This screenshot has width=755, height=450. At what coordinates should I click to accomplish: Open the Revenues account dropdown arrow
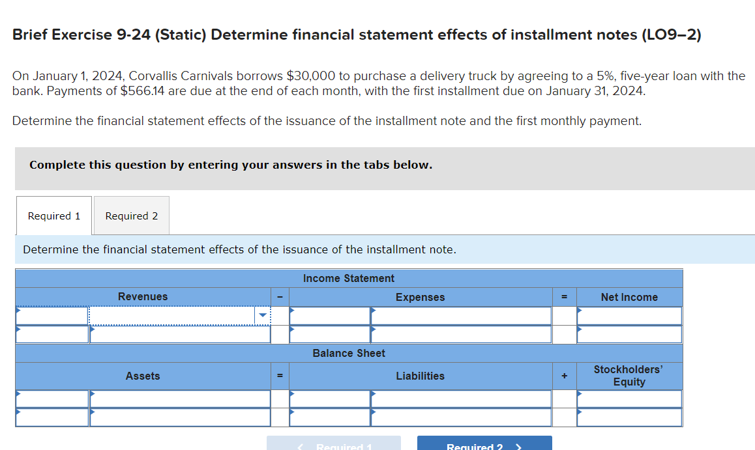tap(261, 315)
